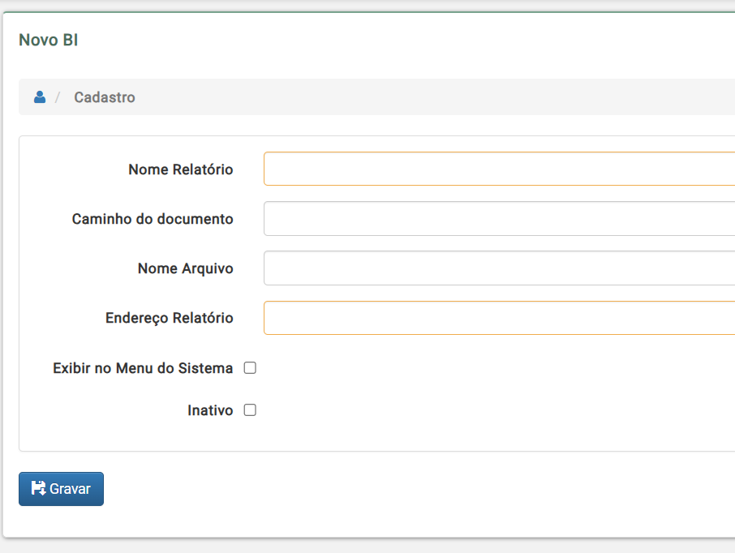
Task: Place the cursor in the Endereço Relatório field
Action: (x=499, y=318)
